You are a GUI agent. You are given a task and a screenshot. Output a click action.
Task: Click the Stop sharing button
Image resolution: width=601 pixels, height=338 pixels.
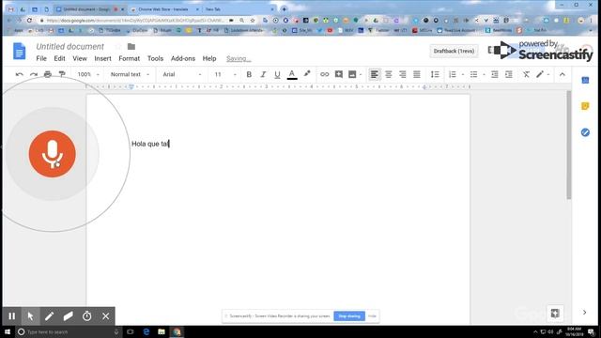pos(349,316)
